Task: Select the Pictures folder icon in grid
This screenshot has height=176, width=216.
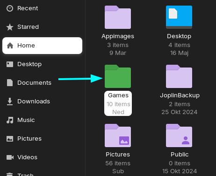Action: coord(118,135)
